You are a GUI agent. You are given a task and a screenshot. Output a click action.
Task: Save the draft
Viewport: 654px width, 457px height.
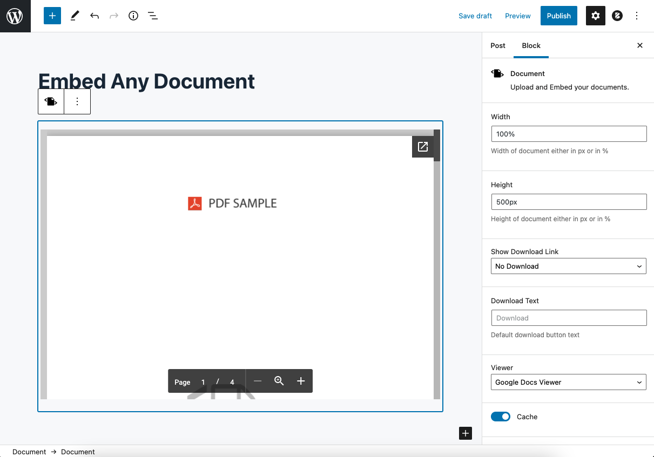tap(475, 16)
